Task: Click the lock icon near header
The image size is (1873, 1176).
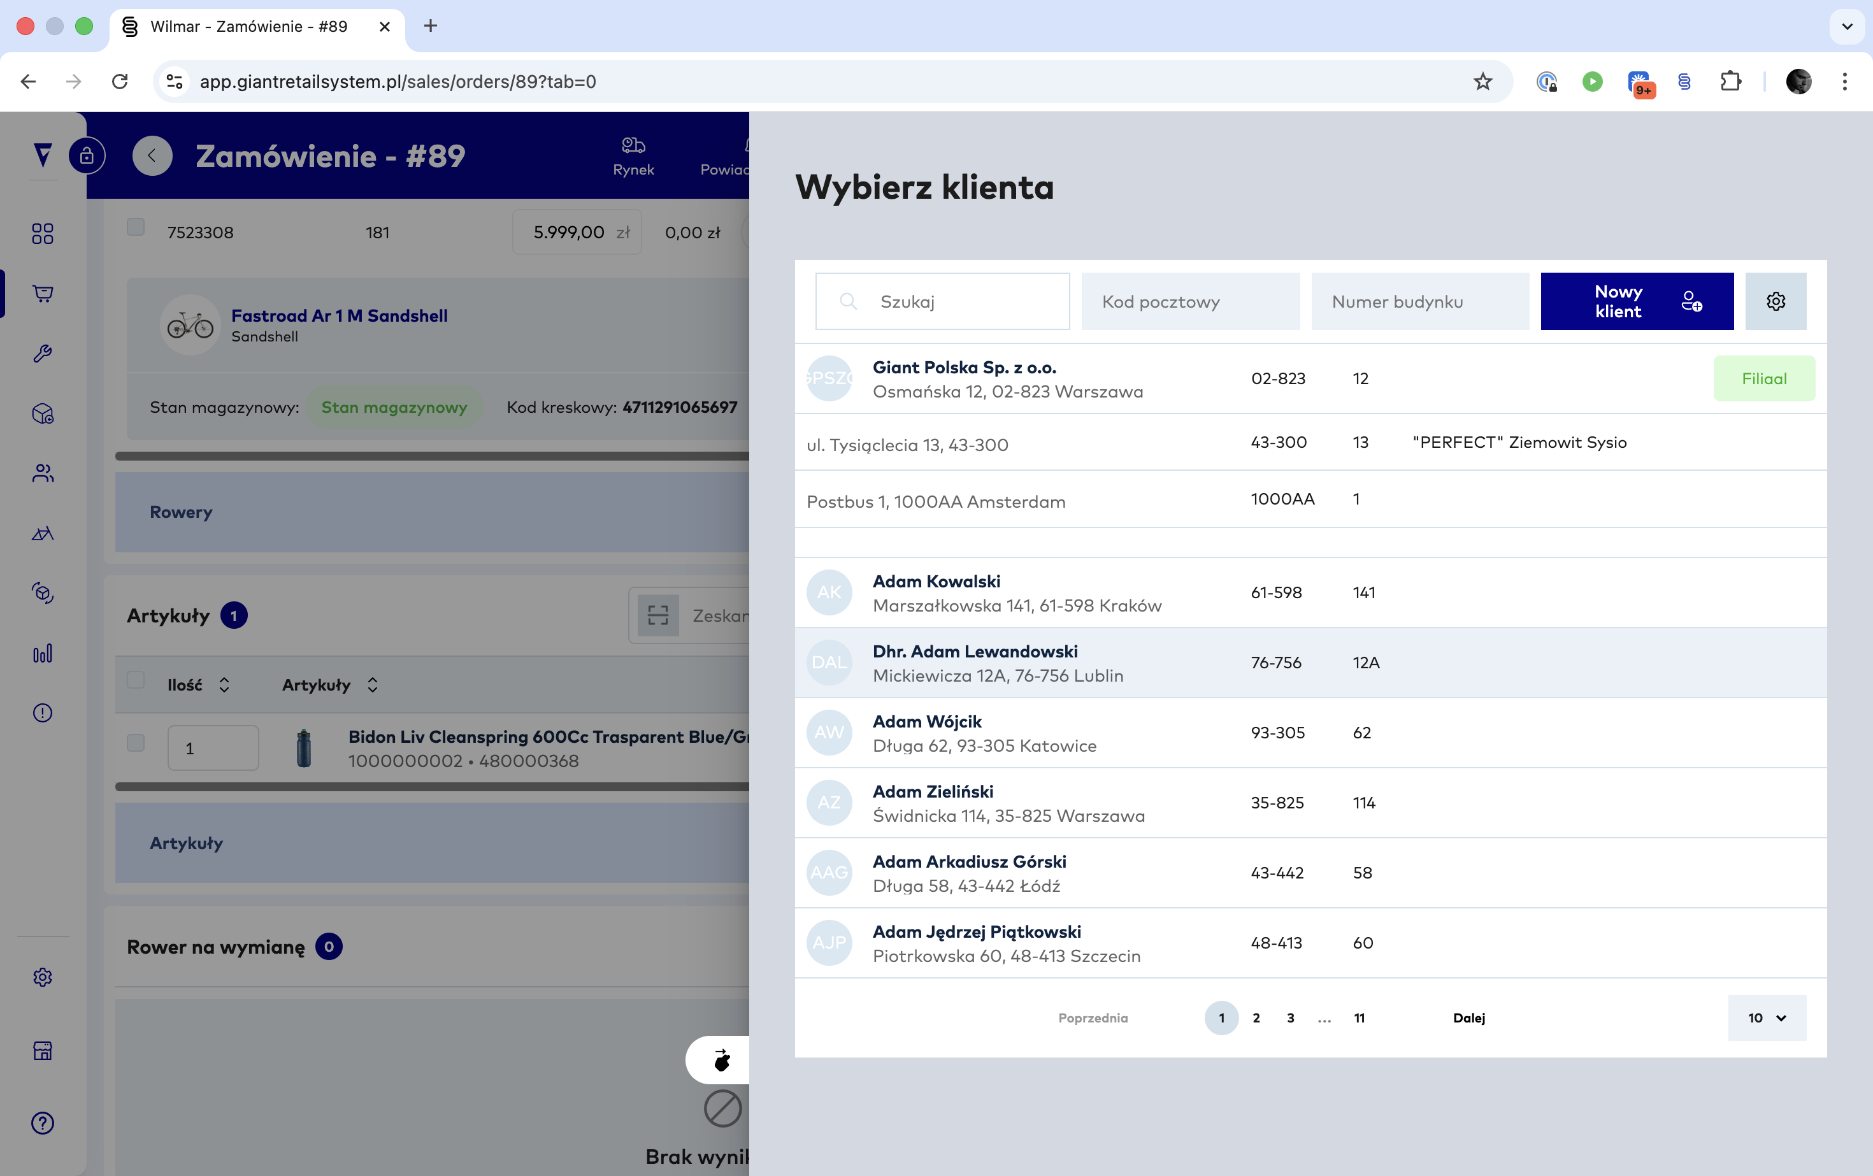Action: [x=87, y=155]
